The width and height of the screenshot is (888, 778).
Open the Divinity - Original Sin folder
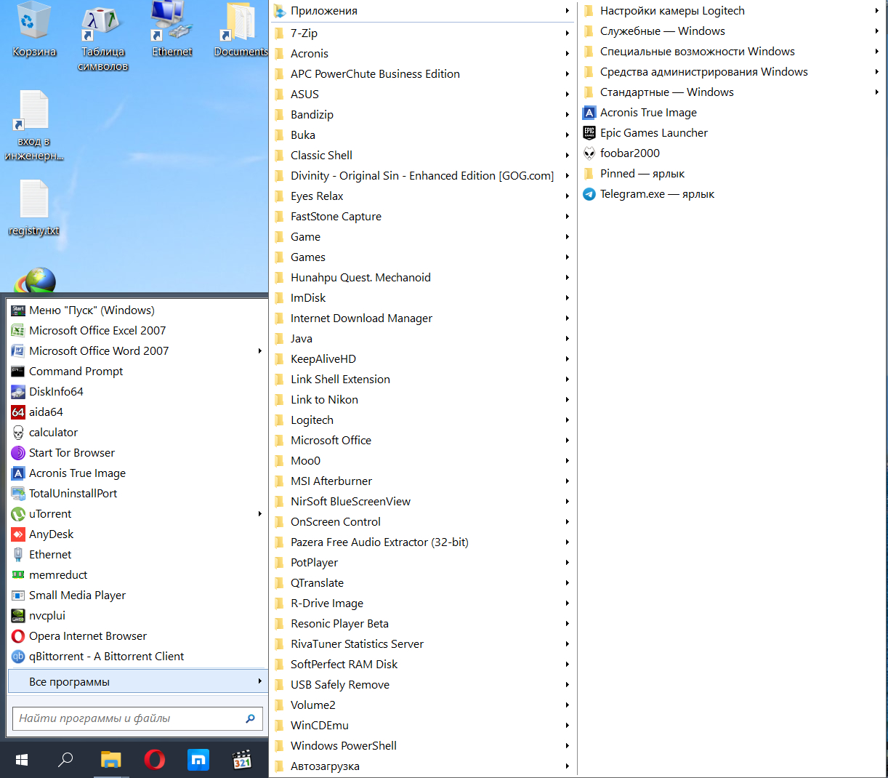coord(423,176)
